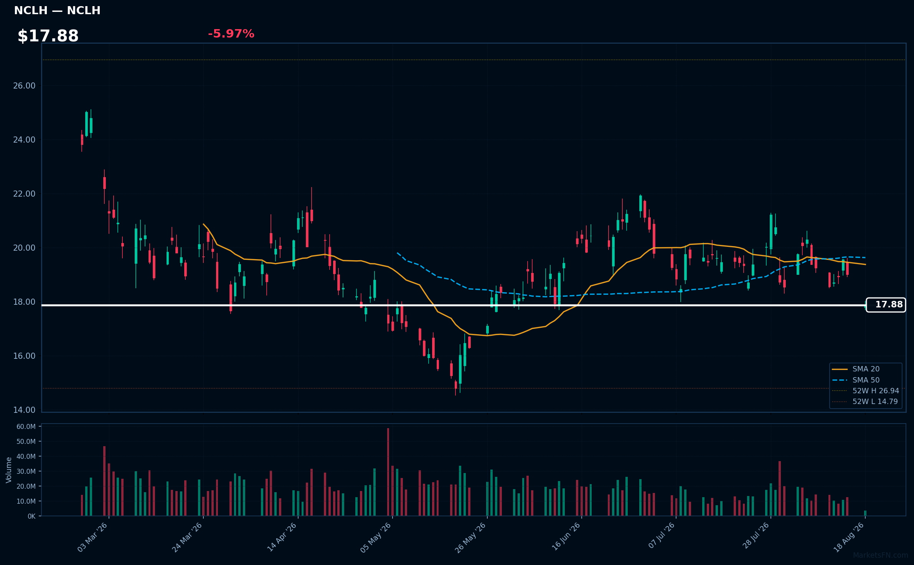Click the tallest volume bar near 05 May
The width and height of the screenshot is (914, 565).
coord(388,472)
